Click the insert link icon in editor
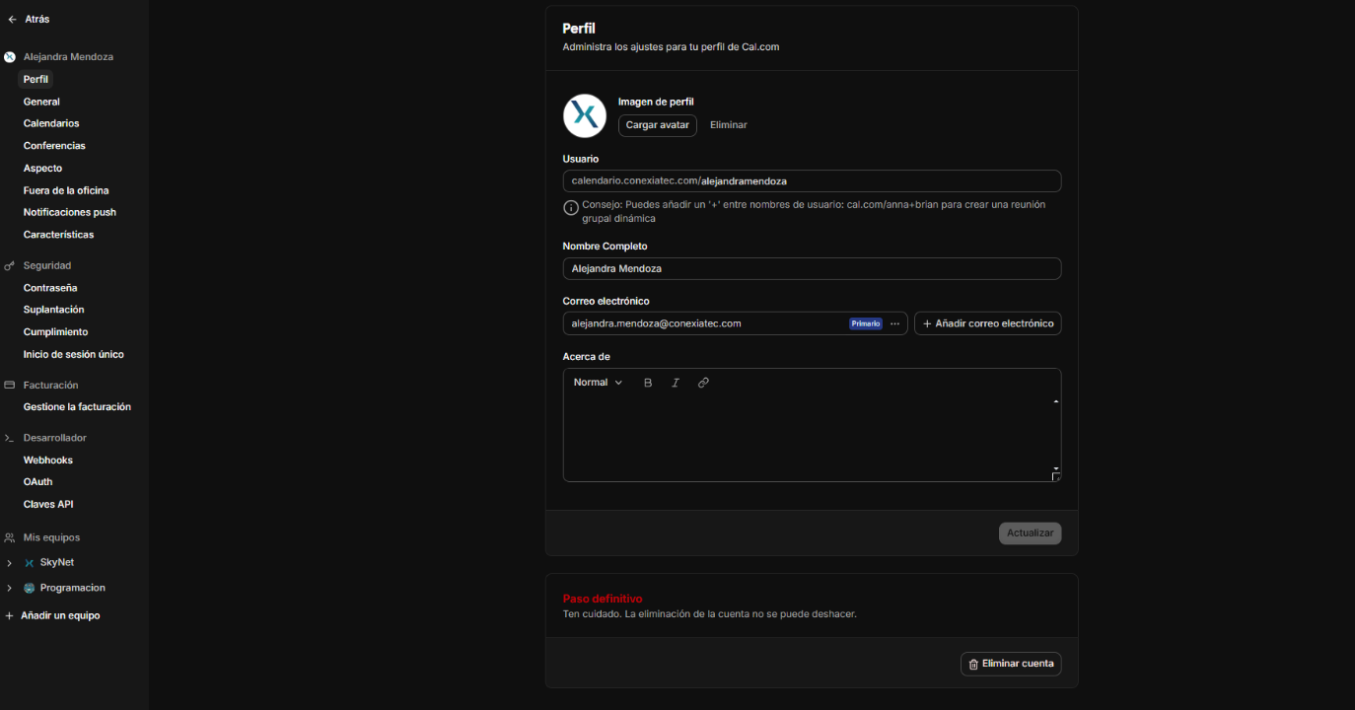This screenshot has height=710, width=1355. pyautogui.click(x=703, y=383)
